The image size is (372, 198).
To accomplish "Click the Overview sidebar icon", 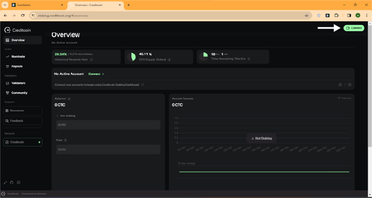I will click(x=7, y=40).
